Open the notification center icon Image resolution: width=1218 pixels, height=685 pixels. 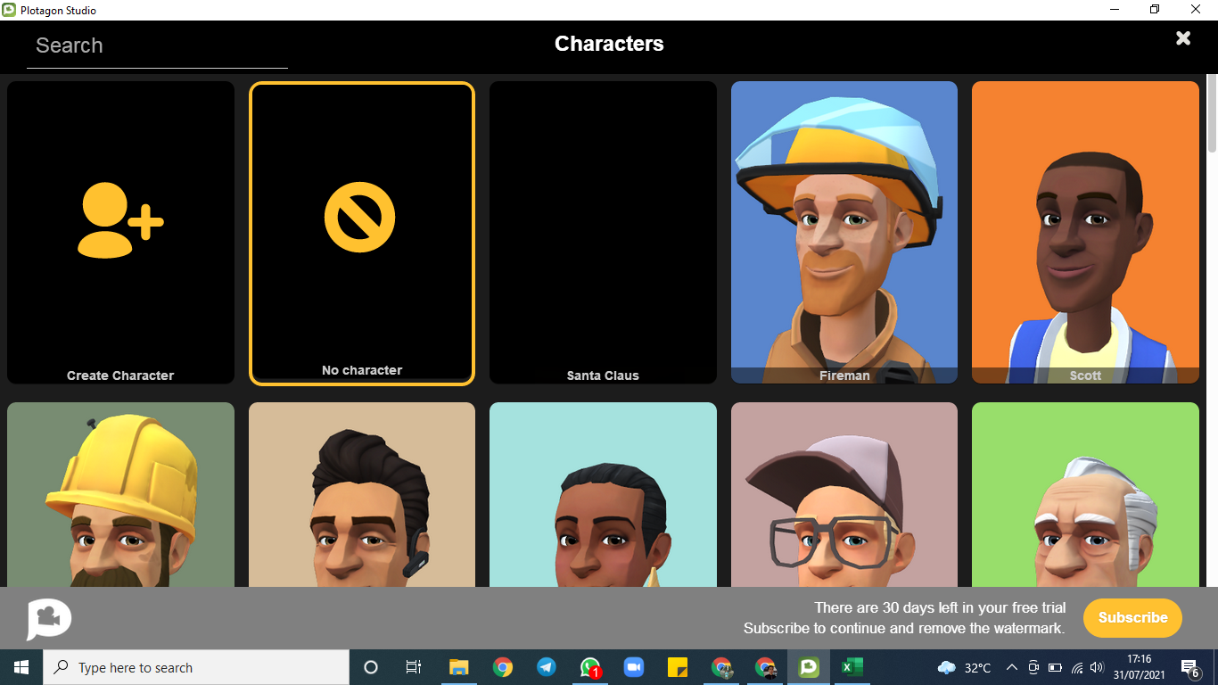click(1189, 667)
